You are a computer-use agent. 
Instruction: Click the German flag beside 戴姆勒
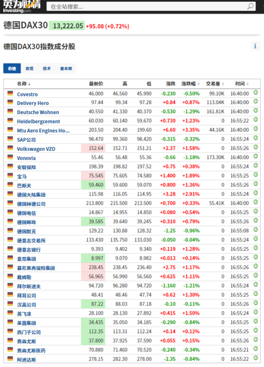point(10,277)
